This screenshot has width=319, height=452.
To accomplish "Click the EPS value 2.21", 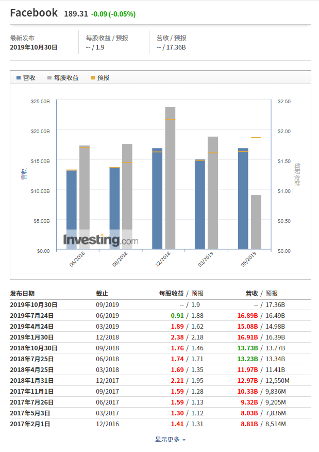I will tap(177, 381).
